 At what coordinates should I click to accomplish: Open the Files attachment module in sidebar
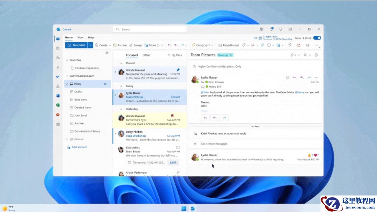click(x=58, y=67)
